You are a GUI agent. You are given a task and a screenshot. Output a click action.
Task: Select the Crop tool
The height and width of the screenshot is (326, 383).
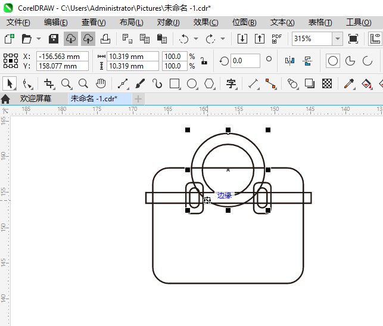coord(49,83)
